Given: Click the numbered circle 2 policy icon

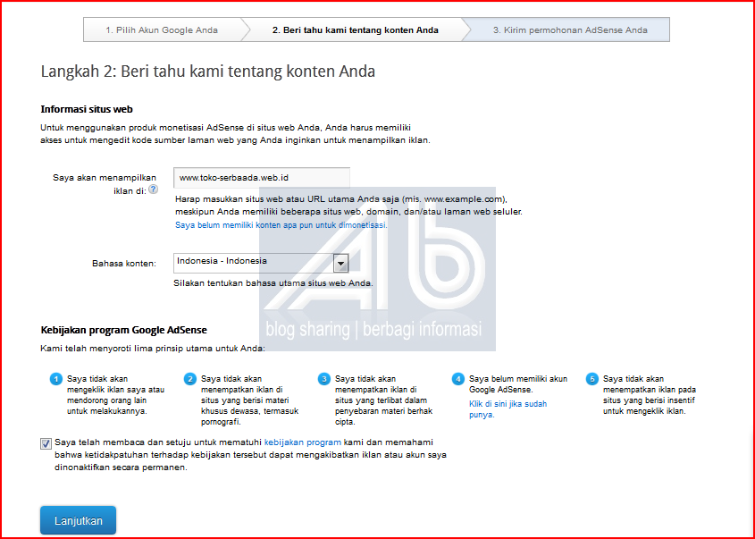Looking at the screenshot, I should tap(190, 380).
